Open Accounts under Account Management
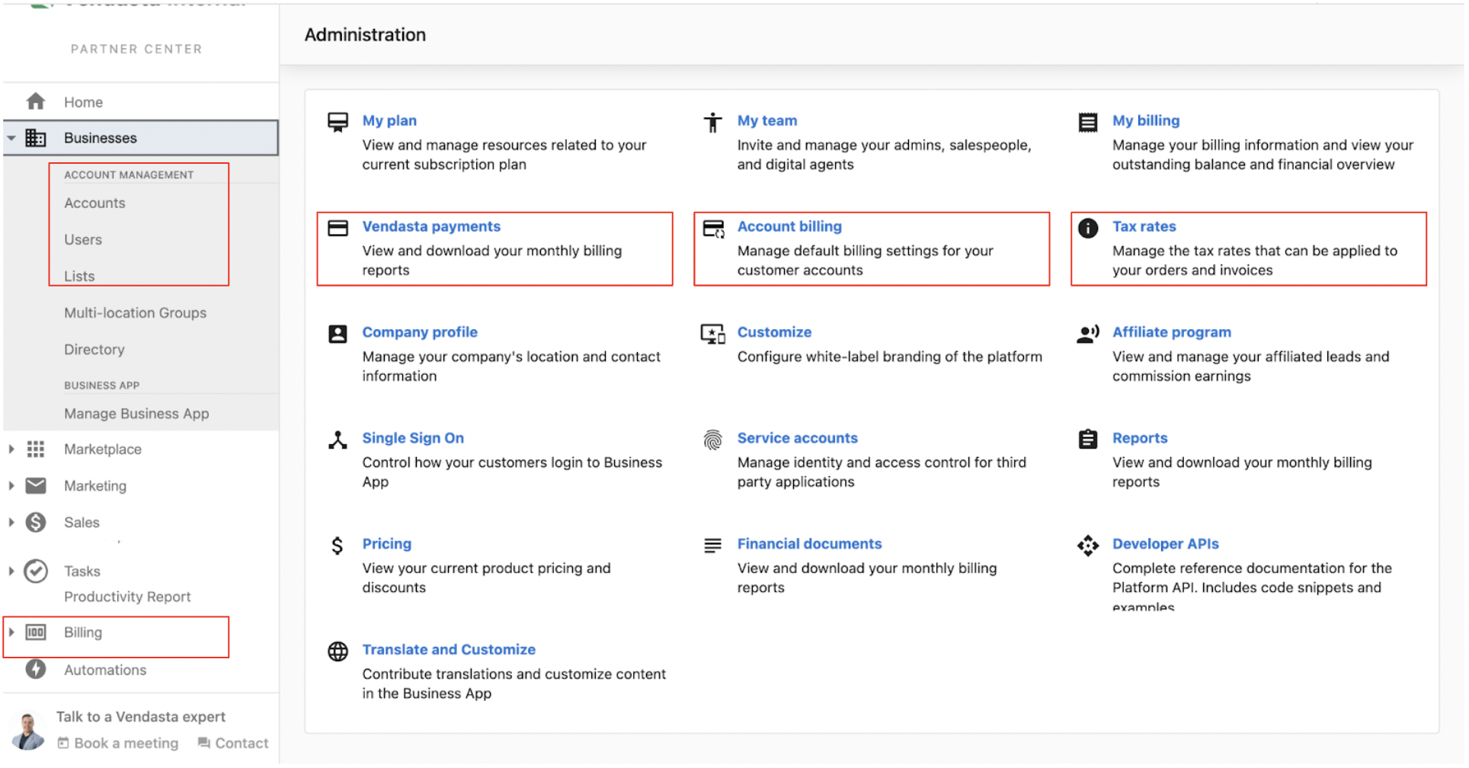 [94, 203]
